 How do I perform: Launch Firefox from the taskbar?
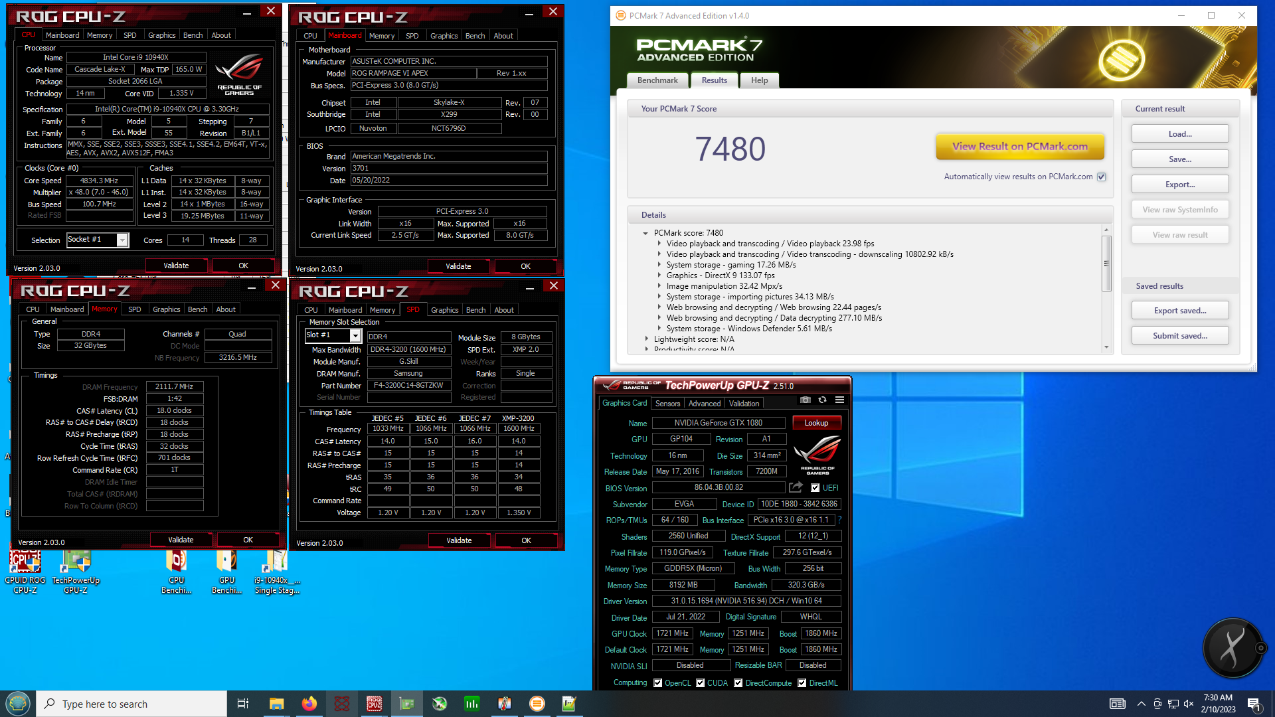(309, 704)
